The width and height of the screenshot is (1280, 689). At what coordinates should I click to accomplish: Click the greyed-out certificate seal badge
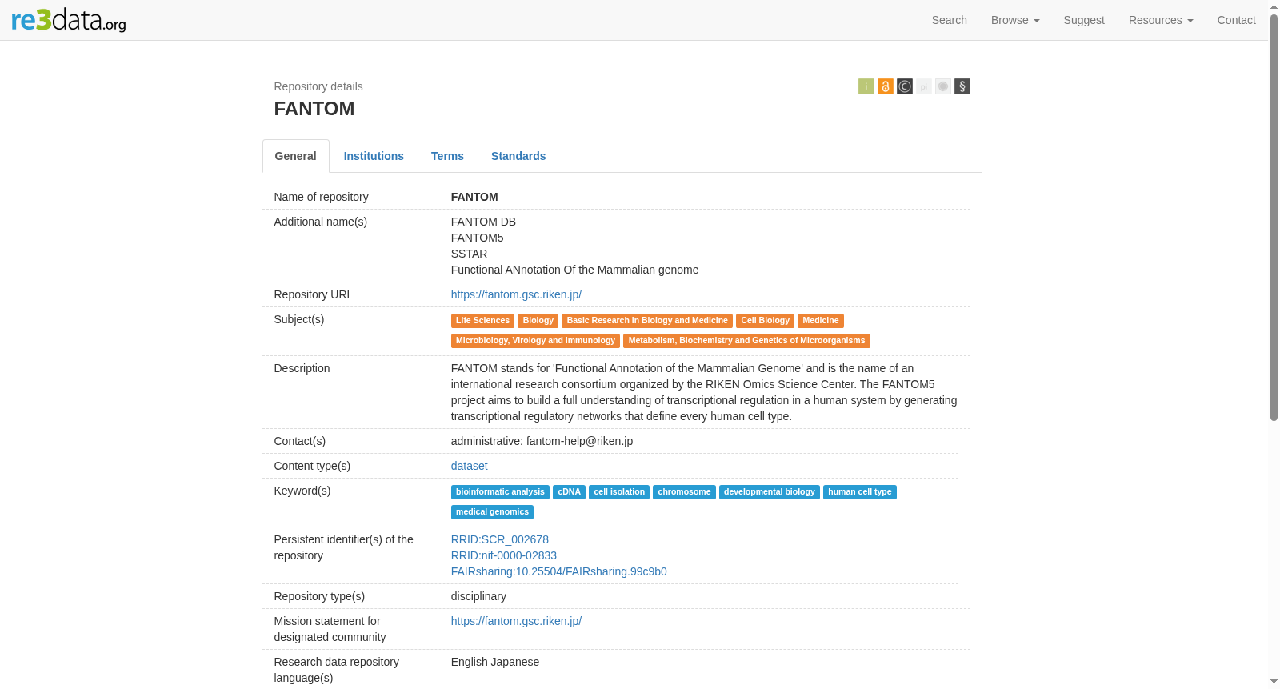[943, 86]
